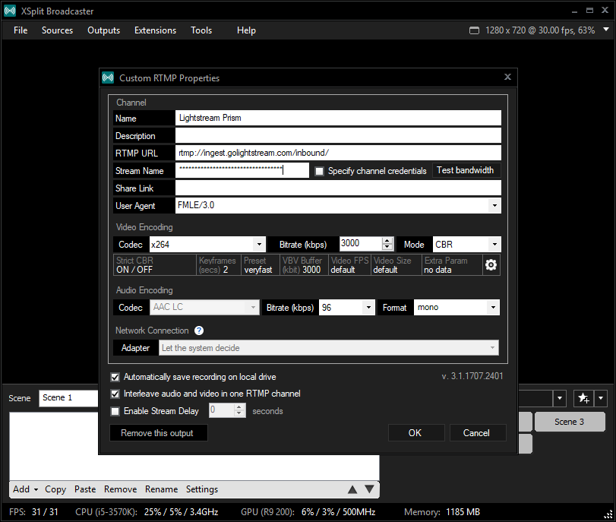The width and height of the screenshot is (616, 522).
Task: Click the Share Link input field
Action: (x=338, y=188)
